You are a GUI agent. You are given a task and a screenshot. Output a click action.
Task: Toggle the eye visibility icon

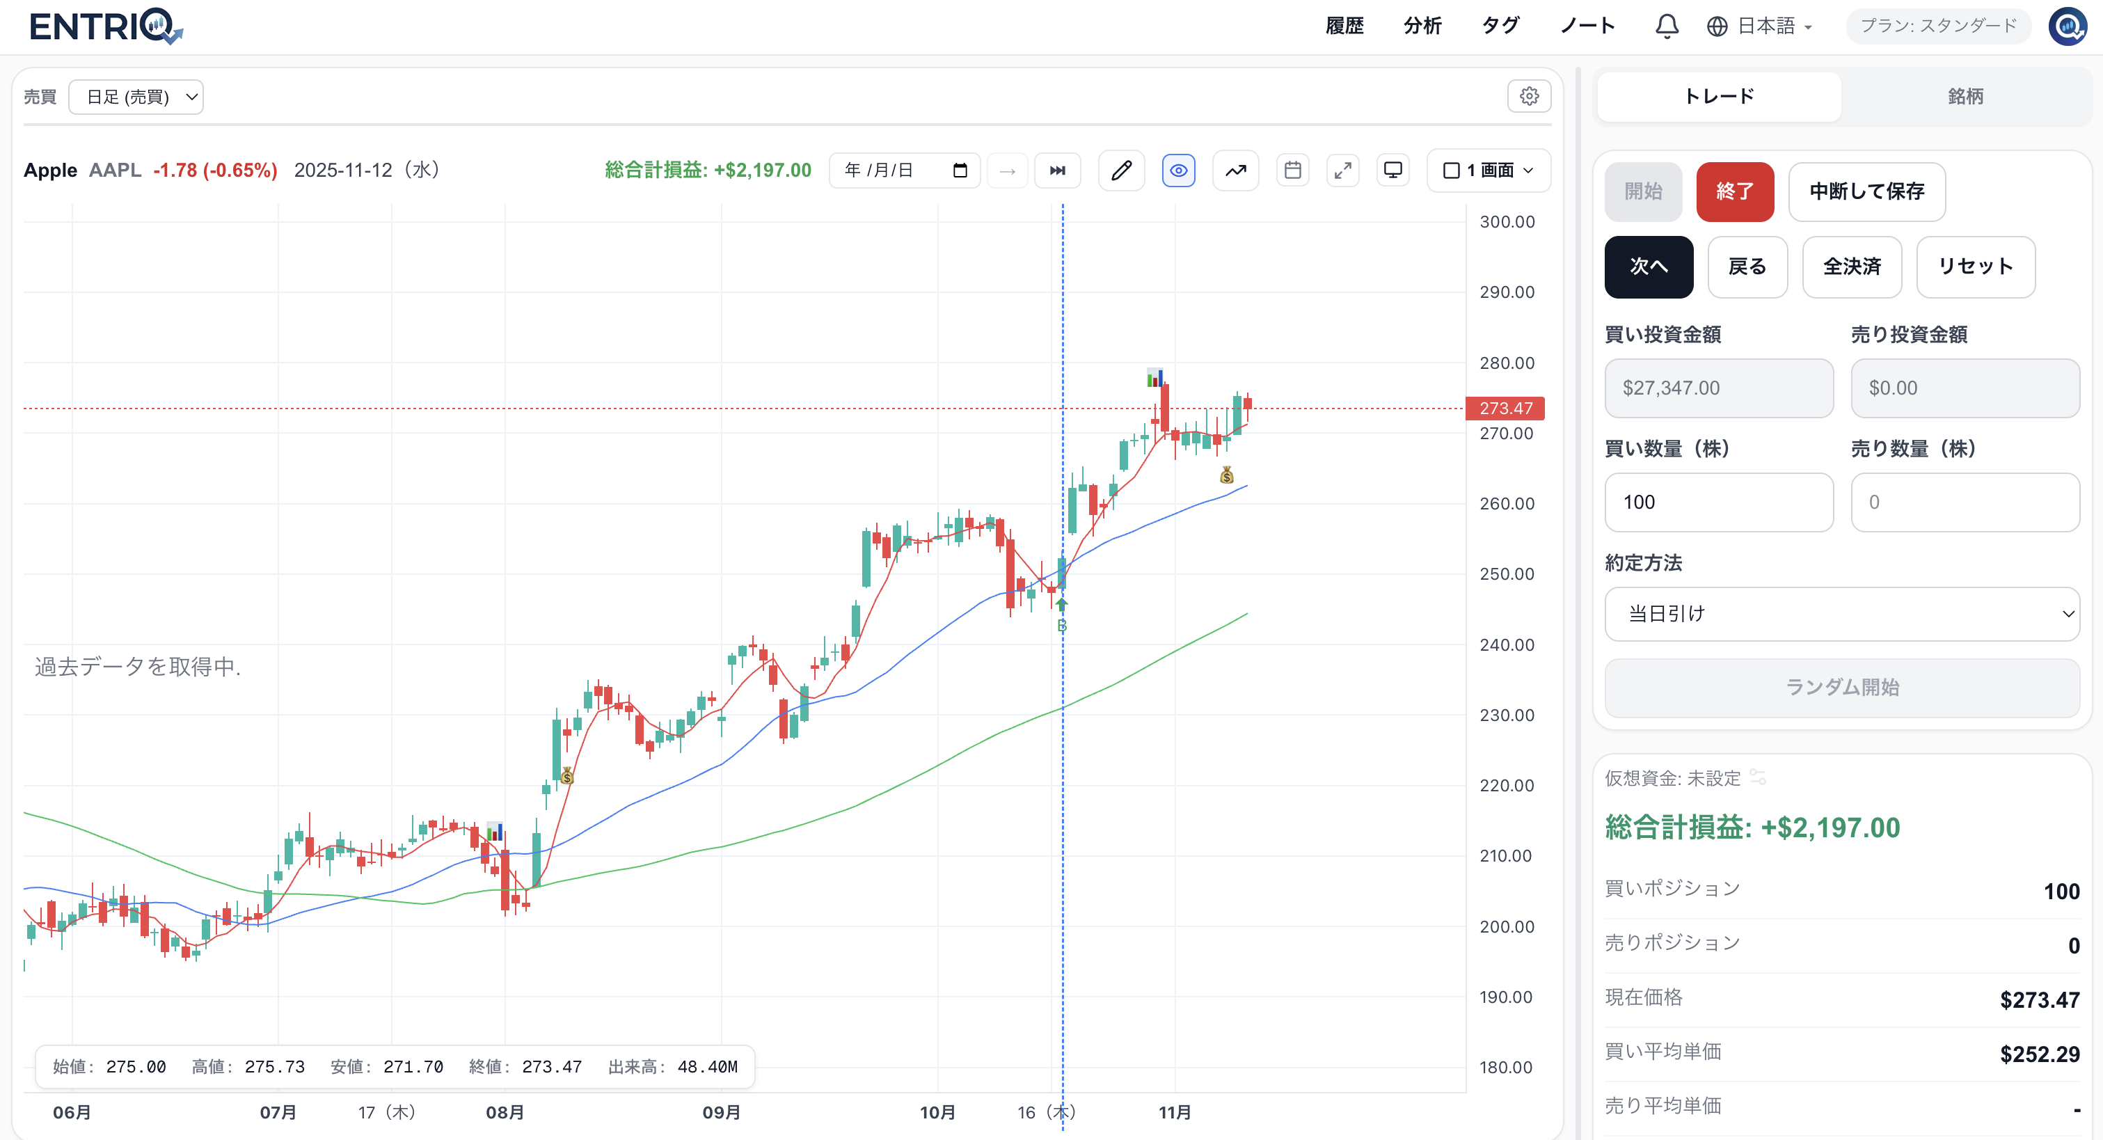pyautogui.click(x=1178, y=170)
